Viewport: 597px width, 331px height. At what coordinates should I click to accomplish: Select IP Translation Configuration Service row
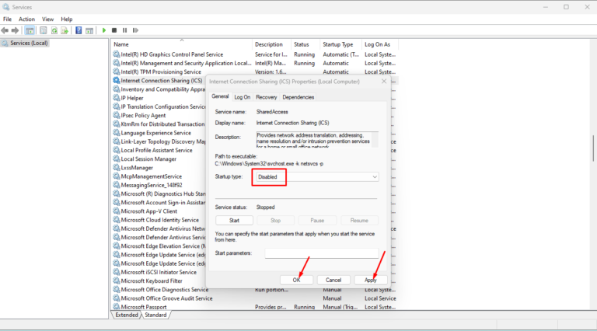pos(163,106)
